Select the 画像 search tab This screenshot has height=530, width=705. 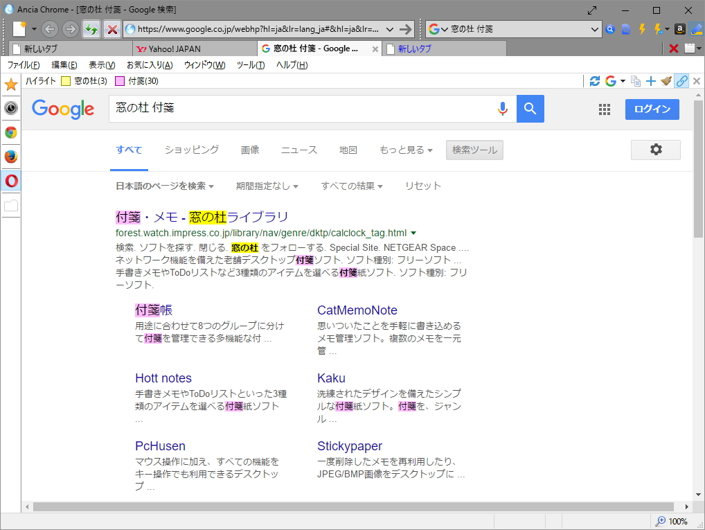click(250, 150)
